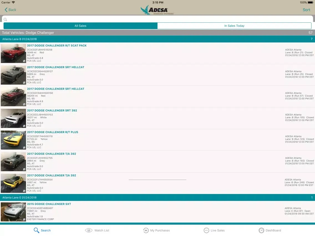Click Lane: B (Run 25) Closed status
The image size is (315, 236).
(299, 74)
